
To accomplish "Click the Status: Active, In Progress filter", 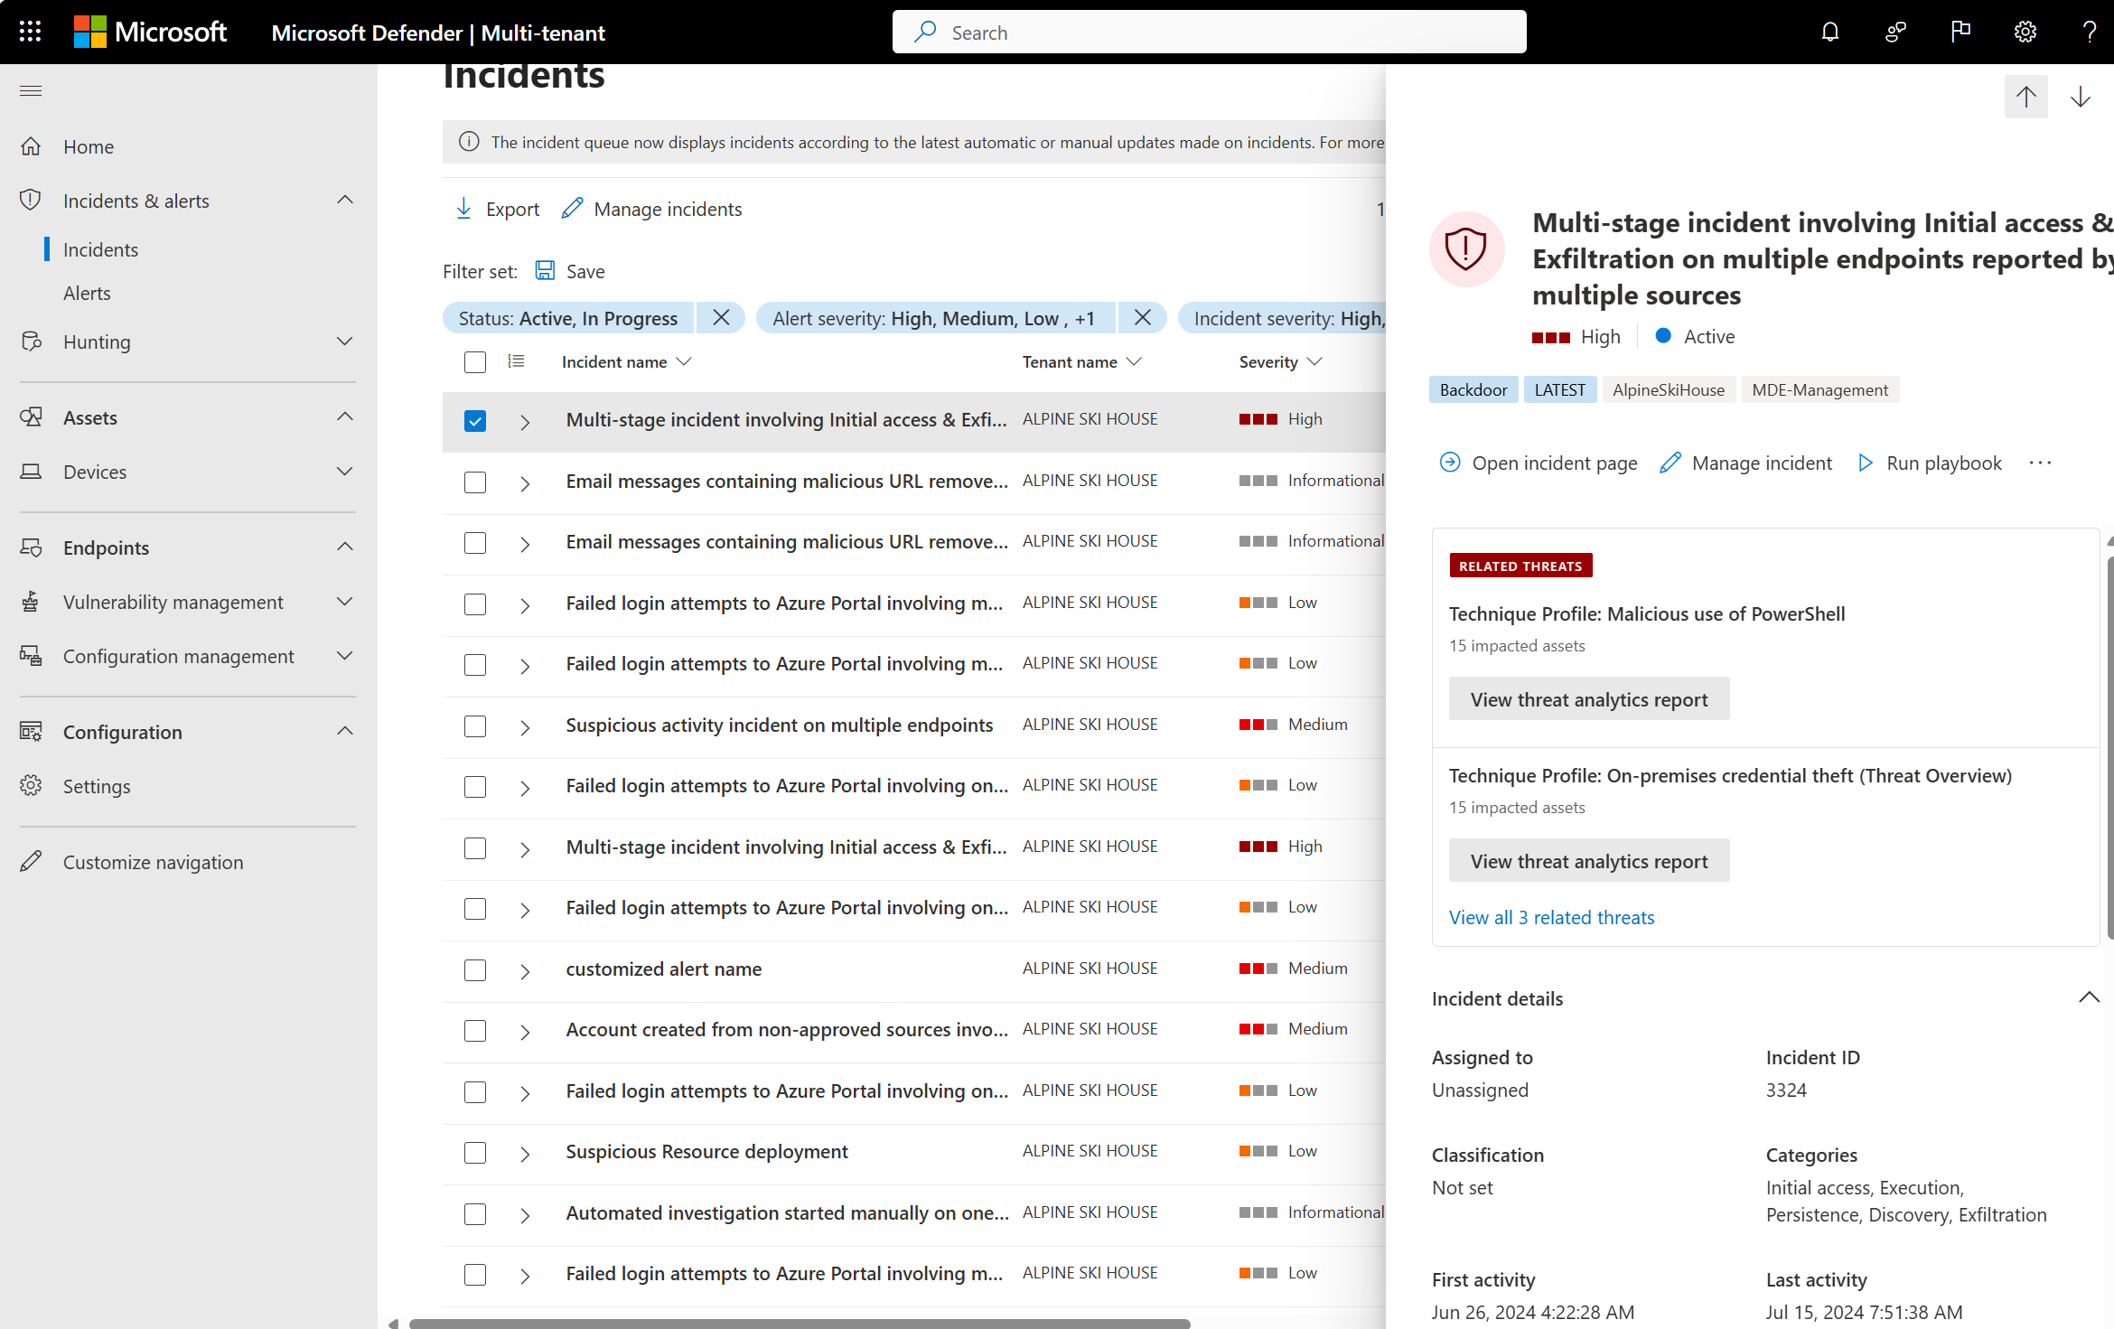I will coord(567,318).
